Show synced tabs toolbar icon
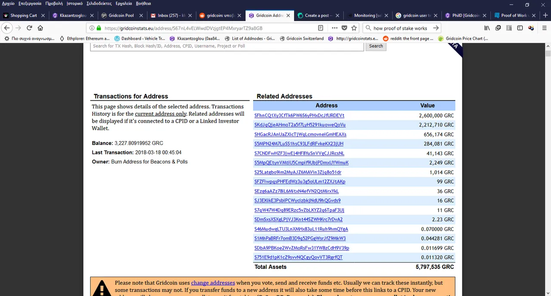Screen dimensions: 551x296 pyautogui.click(x=498, y=28)
